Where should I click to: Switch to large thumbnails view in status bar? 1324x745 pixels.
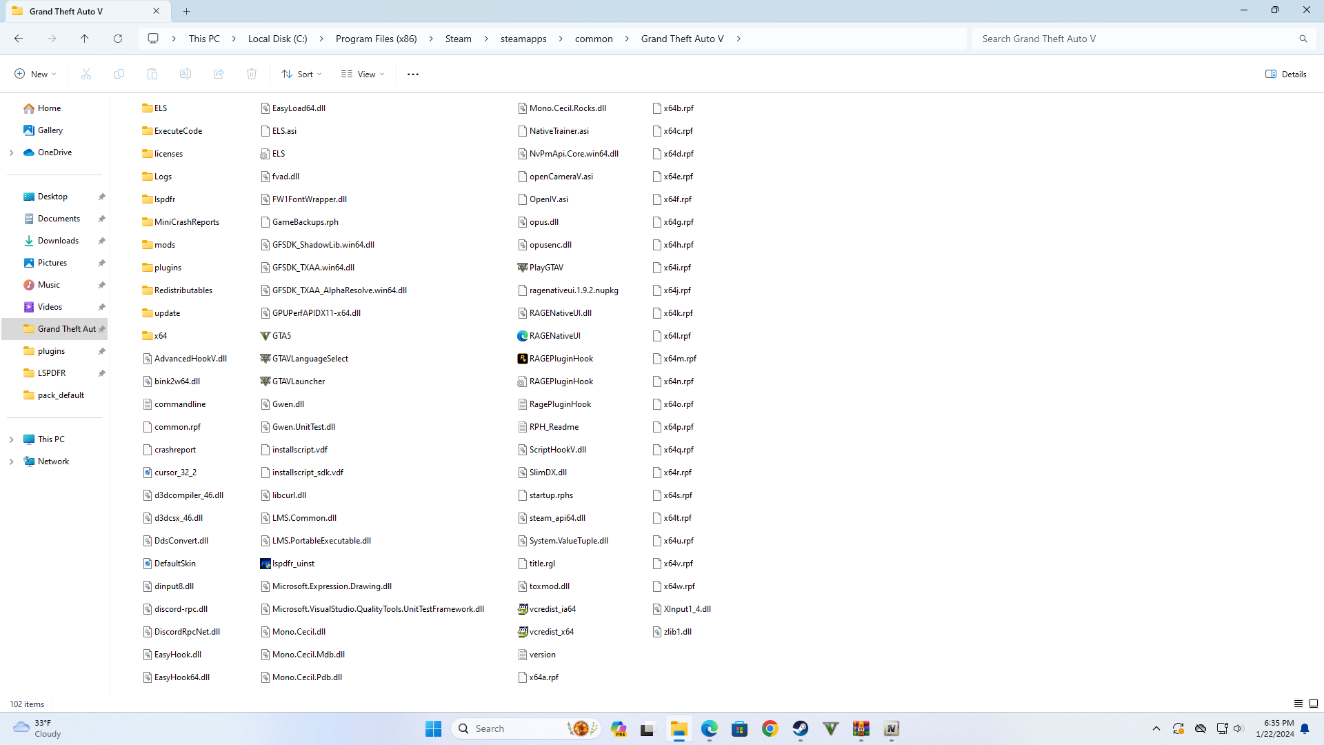tap(1314, 704)
